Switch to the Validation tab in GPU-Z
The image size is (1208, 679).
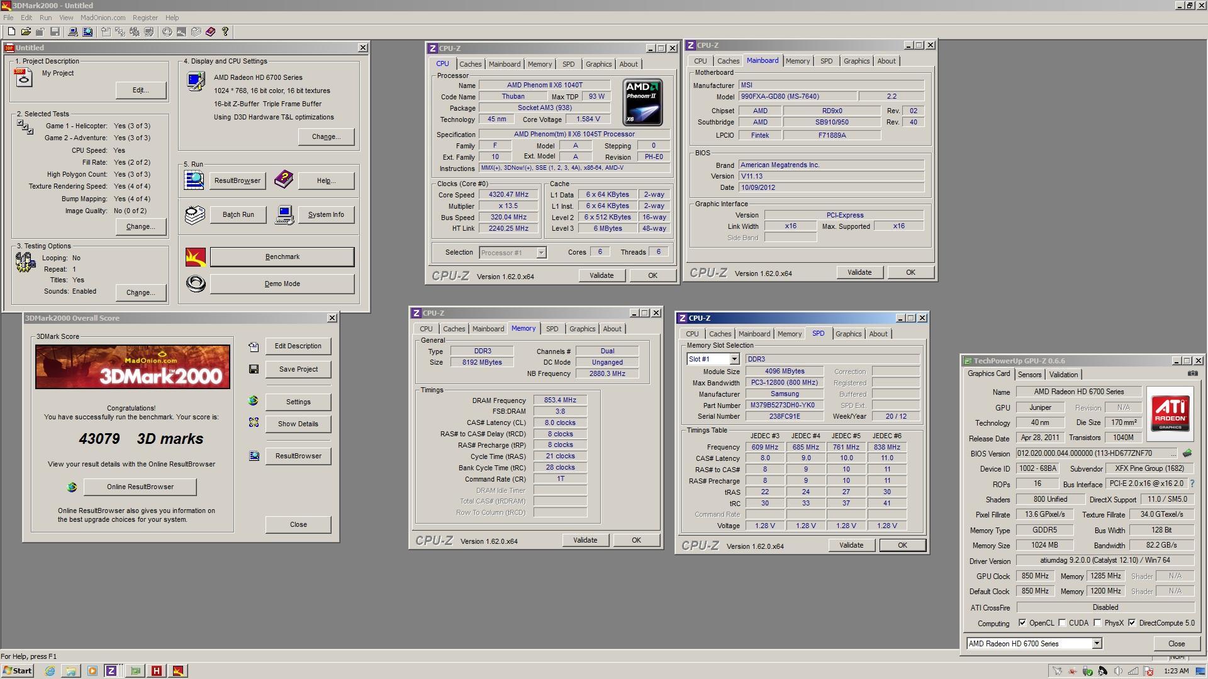(x=1063, y=375)
